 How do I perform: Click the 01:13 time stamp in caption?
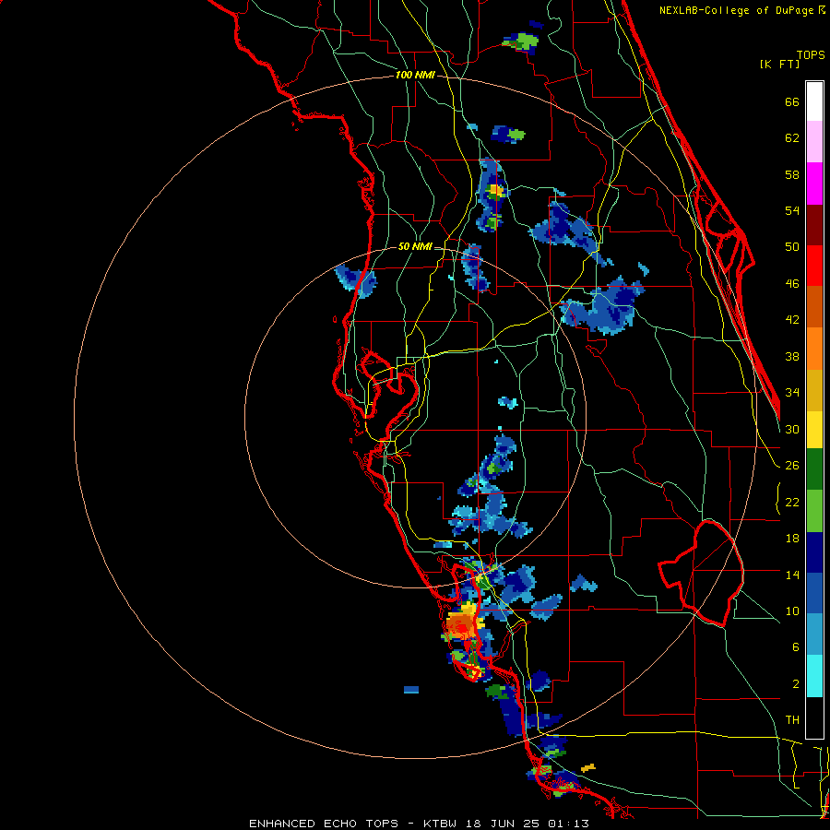point(568,824)
